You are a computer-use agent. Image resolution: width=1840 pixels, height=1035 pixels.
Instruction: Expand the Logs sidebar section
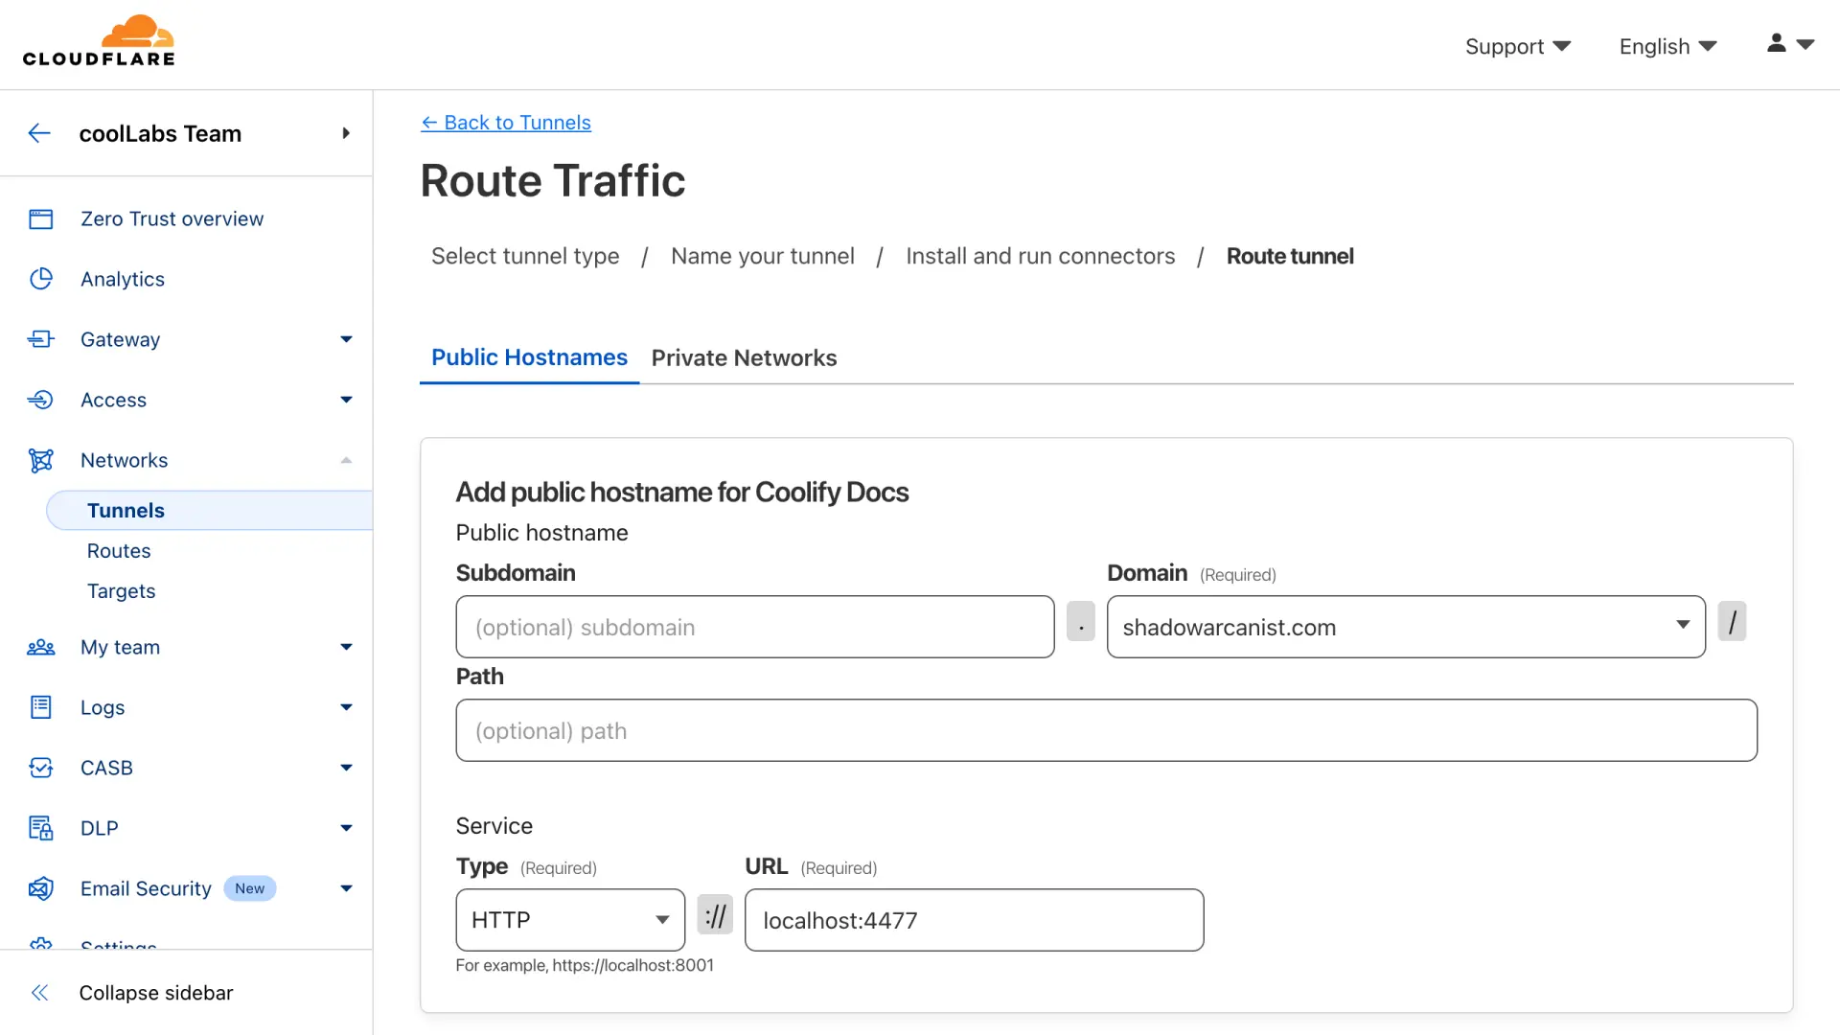click(x=346, y=707)
